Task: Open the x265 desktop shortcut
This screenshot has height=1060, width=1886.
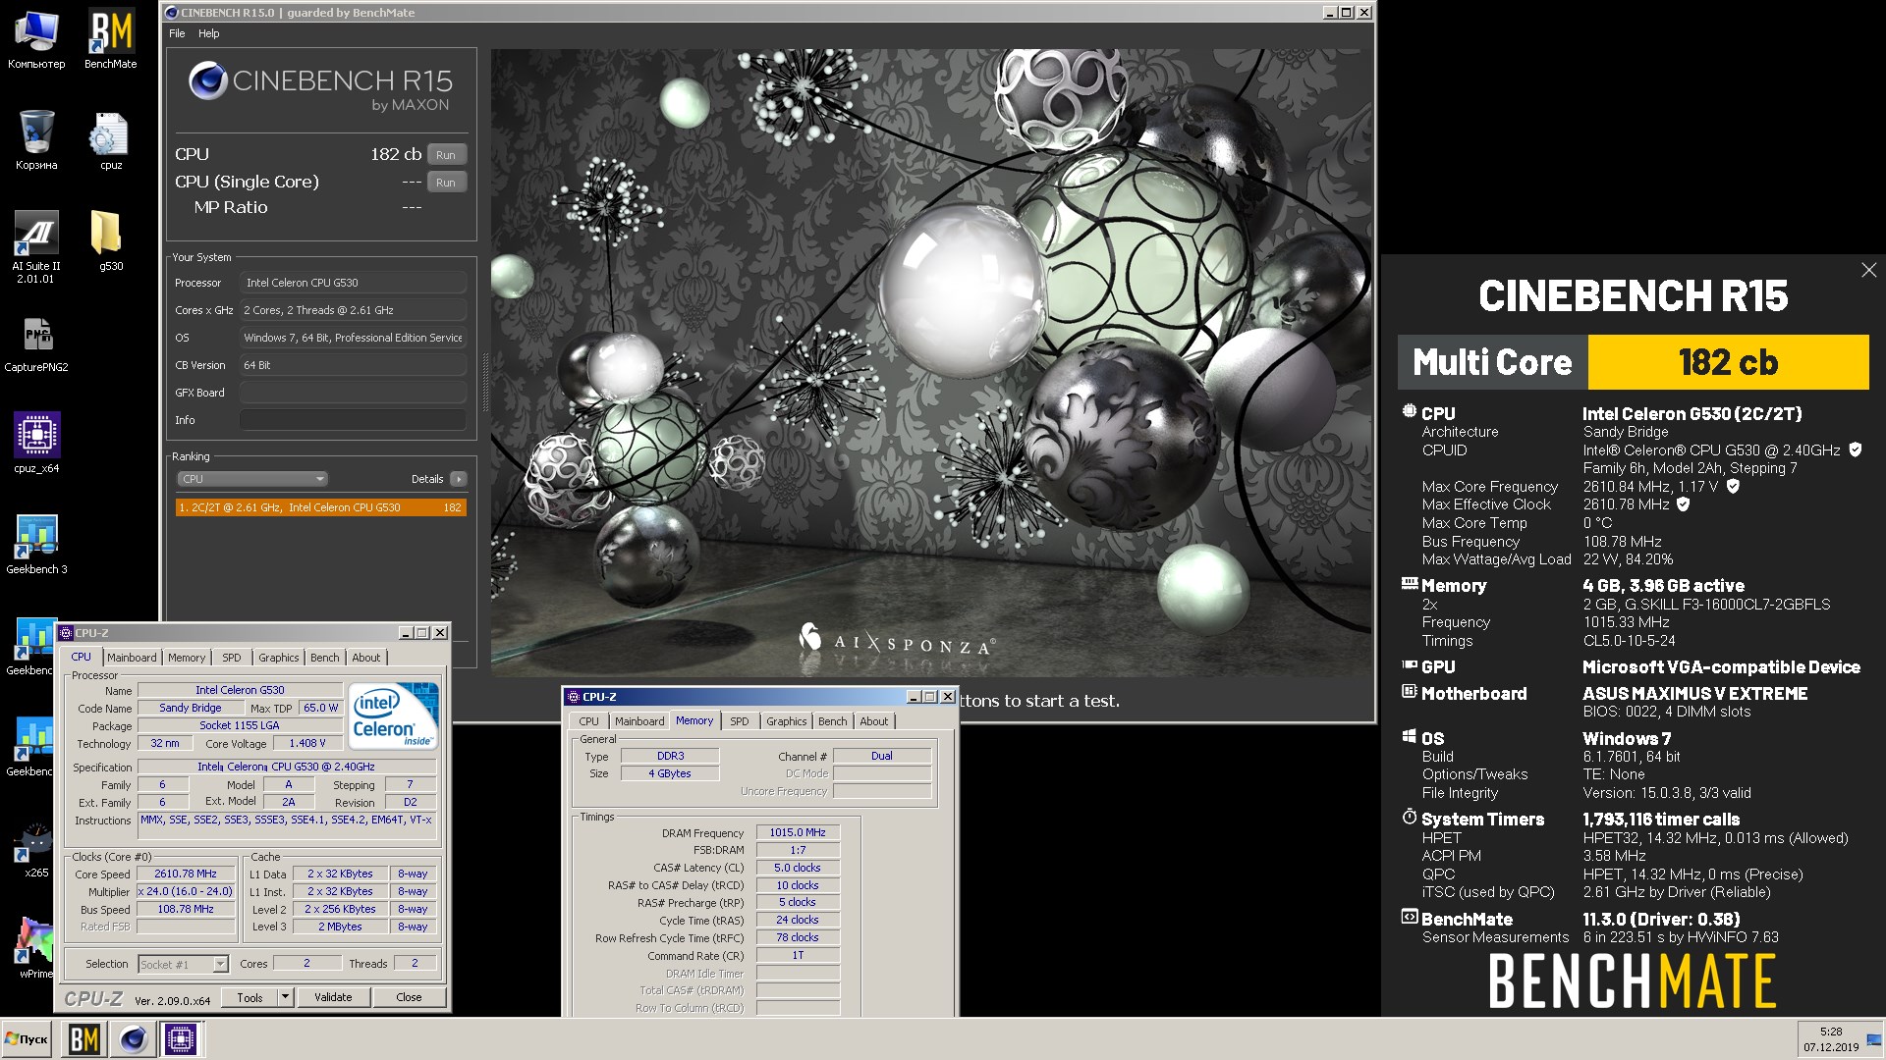Action: pyautogui.click(x=36, y=849)
